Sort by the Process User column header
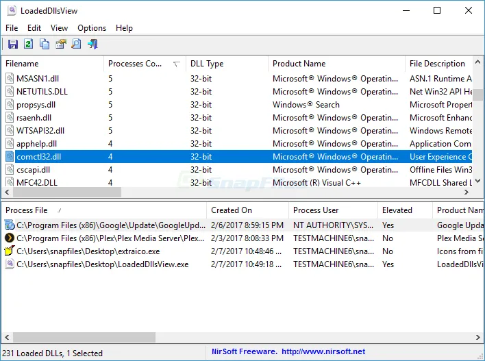The width and height of the screenshot is (485, 361). pos(333,210)
